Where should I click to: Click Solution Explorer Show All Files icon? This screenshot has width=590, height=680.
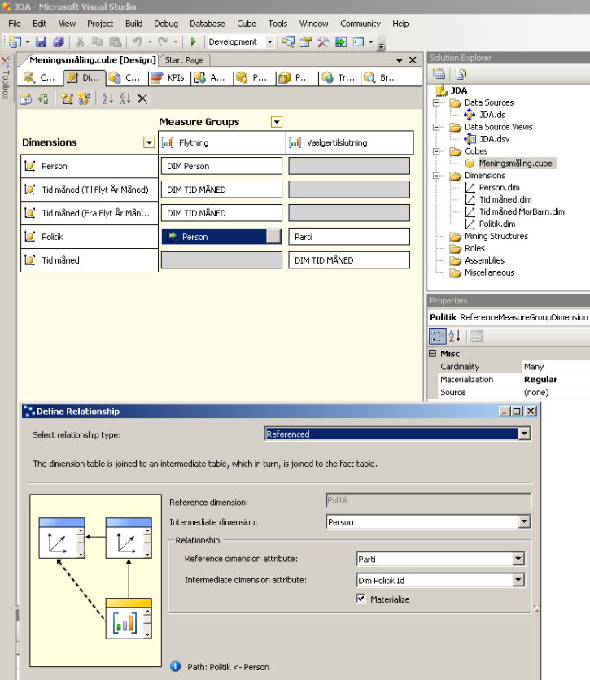[x=461, y=74]
